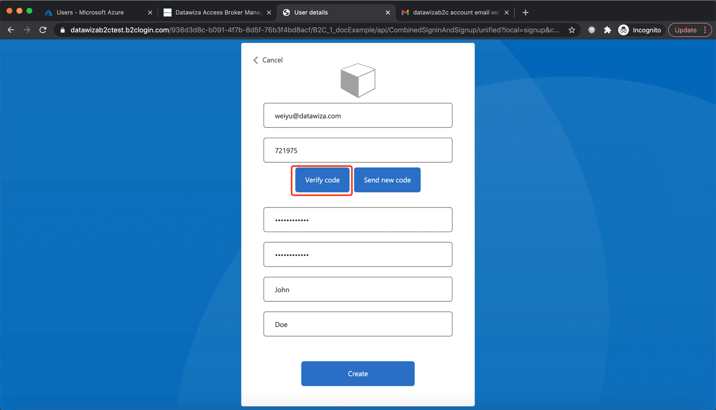
Task: Click the round extension icon beside the star
Action: click(592, 30)
